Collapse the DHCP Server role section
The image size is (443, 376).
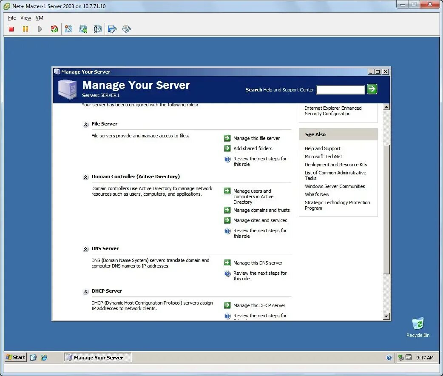85,291
